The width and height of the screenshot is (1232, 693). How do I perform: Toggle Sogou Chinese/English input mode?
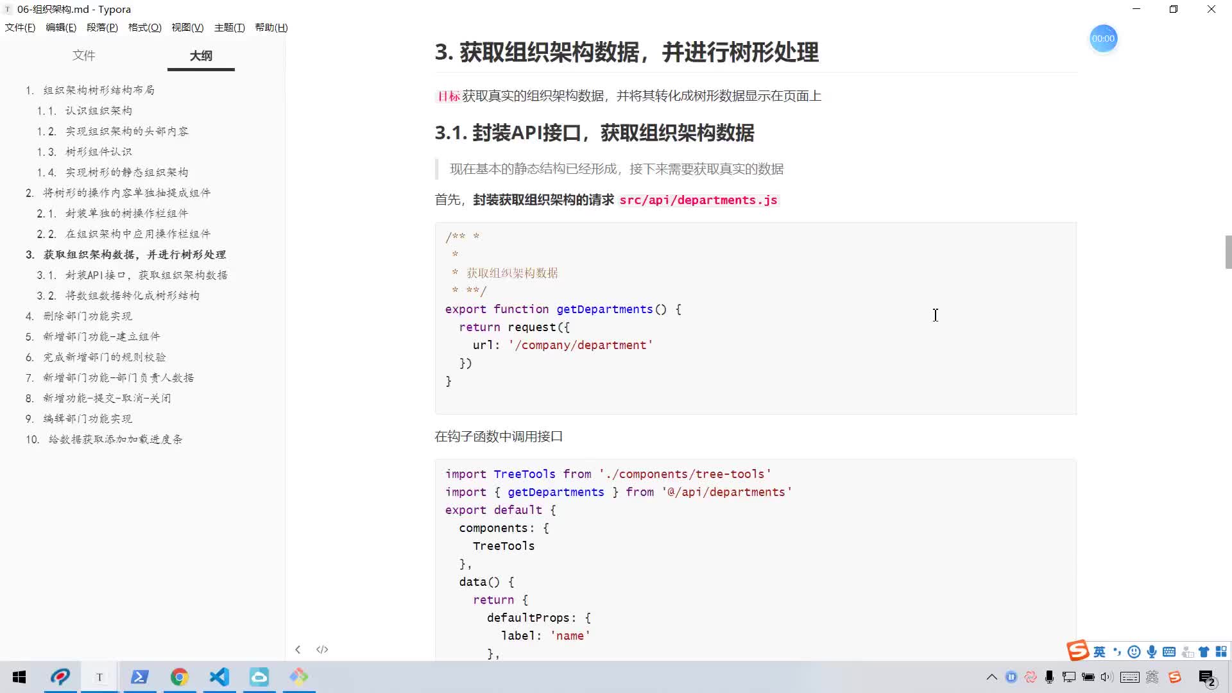pos(1099,652)
